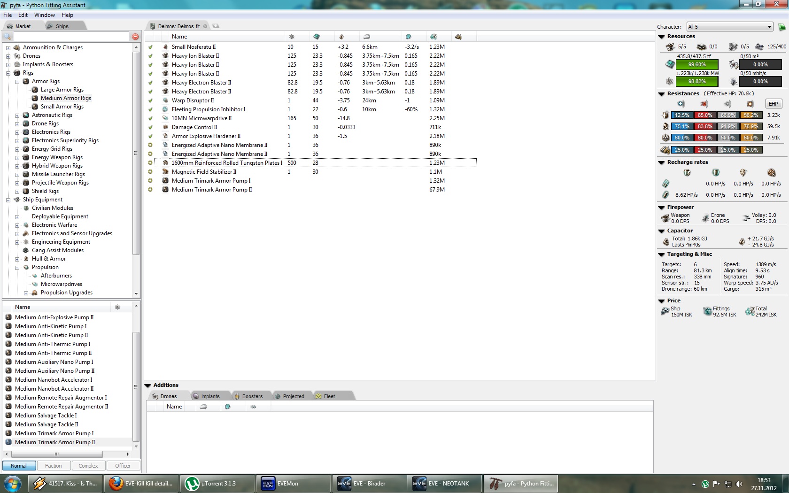Toggle Warp Disruptor II active state
Viewport: 789px width, 493px height.
point(150,100)
